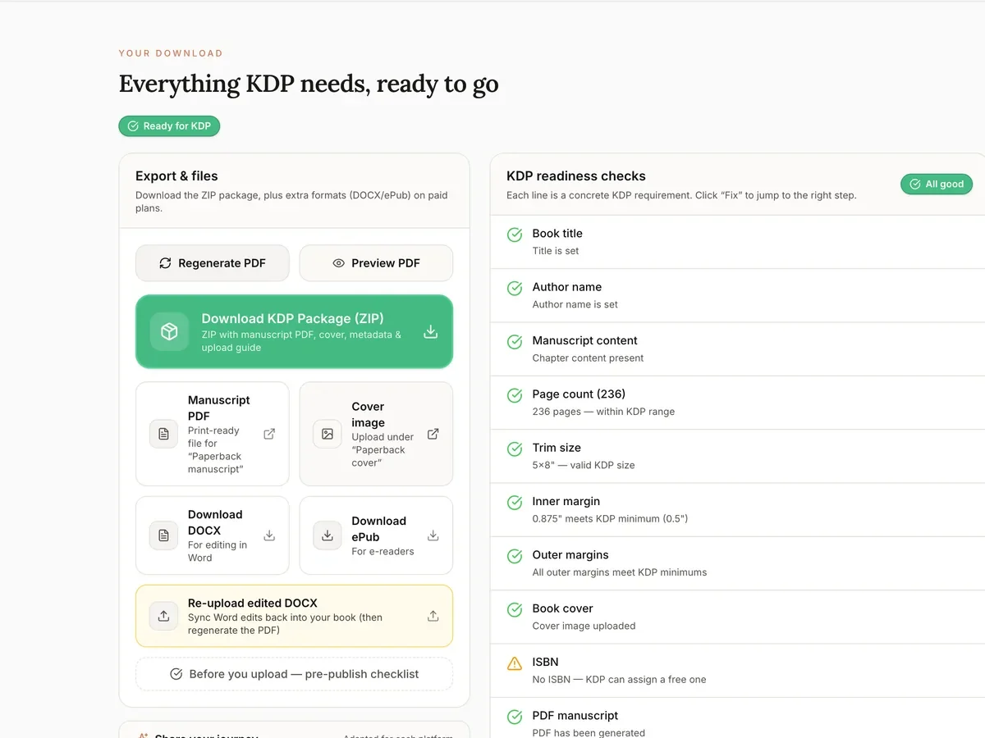985x738 pixels.
Task: Click the download arrow beside Download ePub
Action: [x=433, y=535]
